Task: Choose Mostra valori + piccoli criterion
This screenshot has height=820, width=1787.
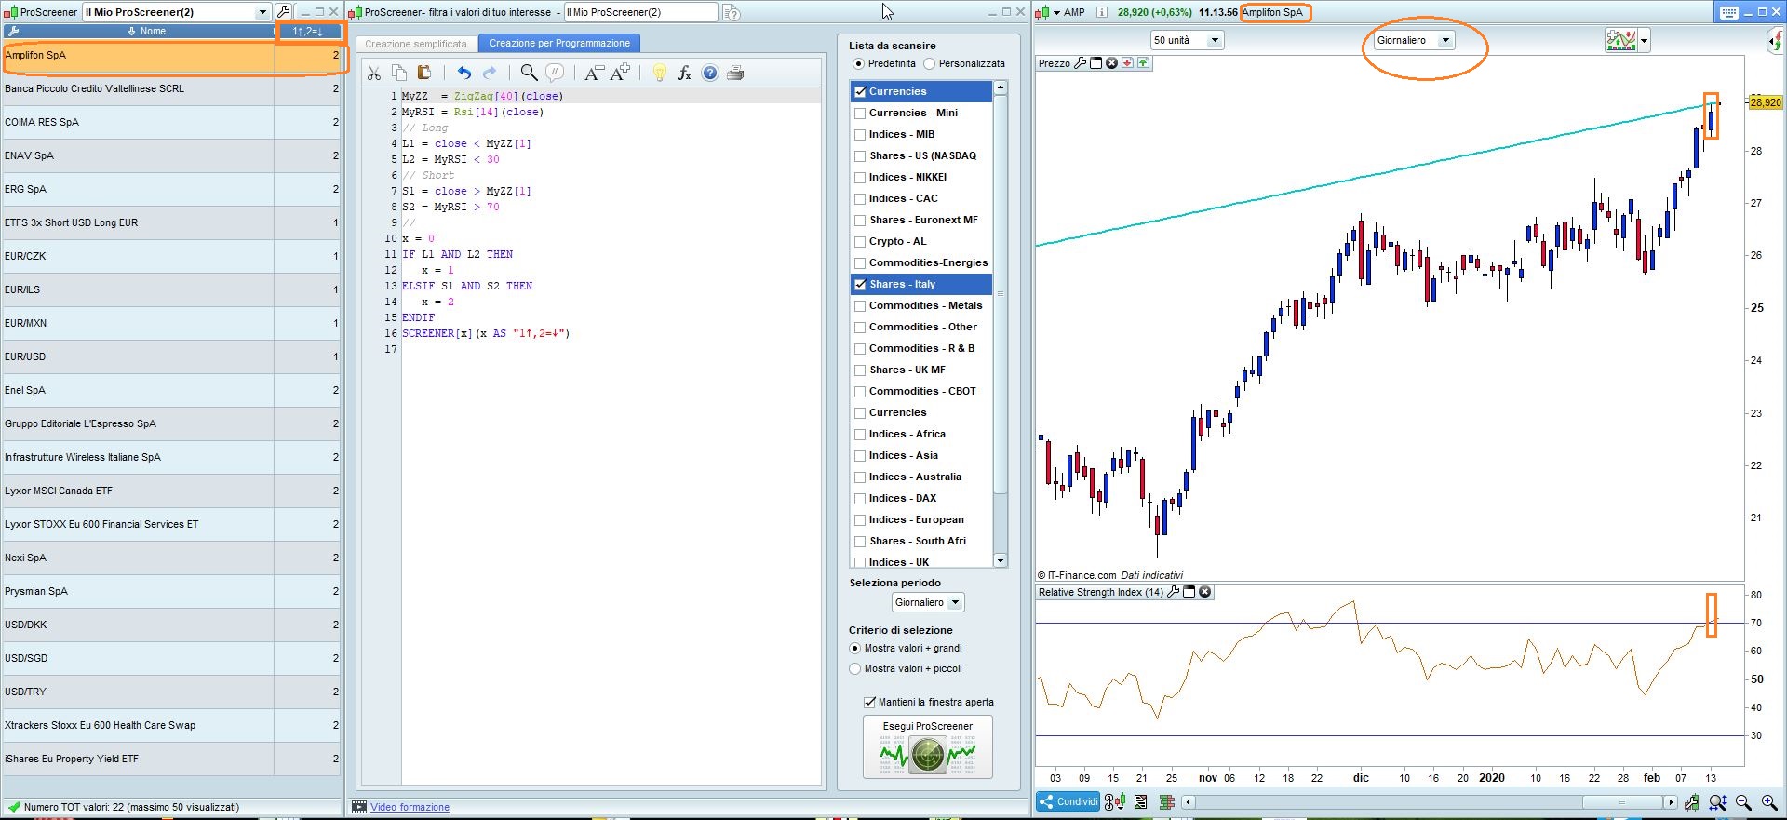Action: pos(855,668)
